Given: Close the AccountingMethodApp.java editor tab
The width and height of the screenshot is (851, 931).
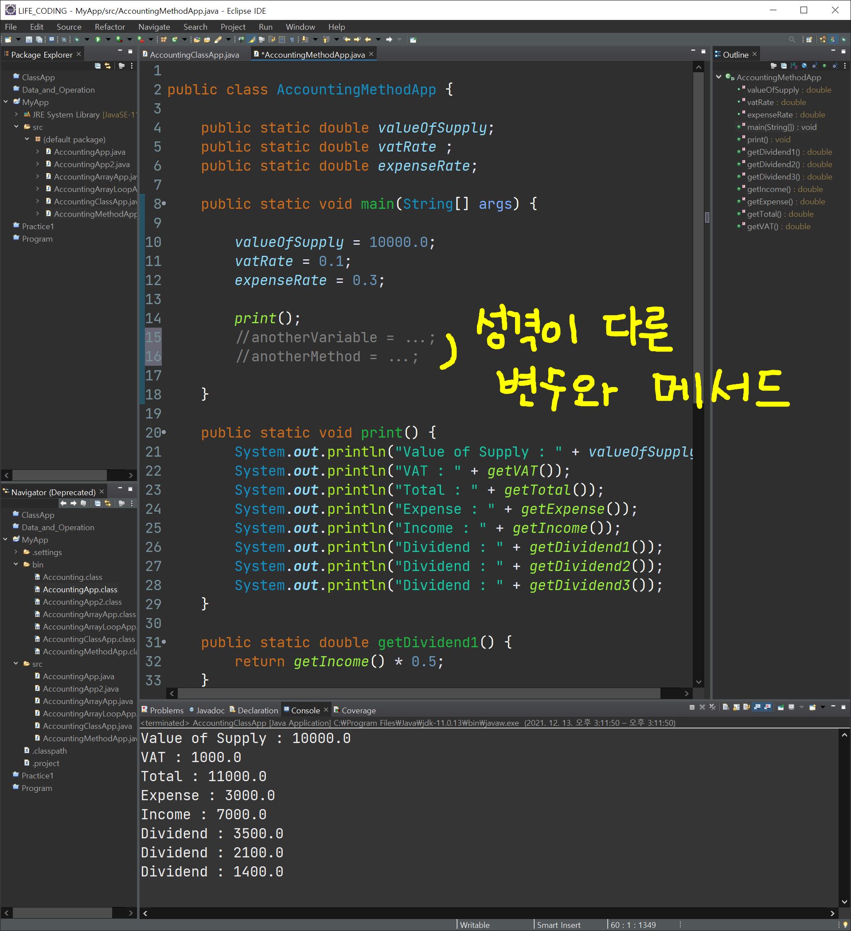Looking at the screenshot, I should point(371,54).
